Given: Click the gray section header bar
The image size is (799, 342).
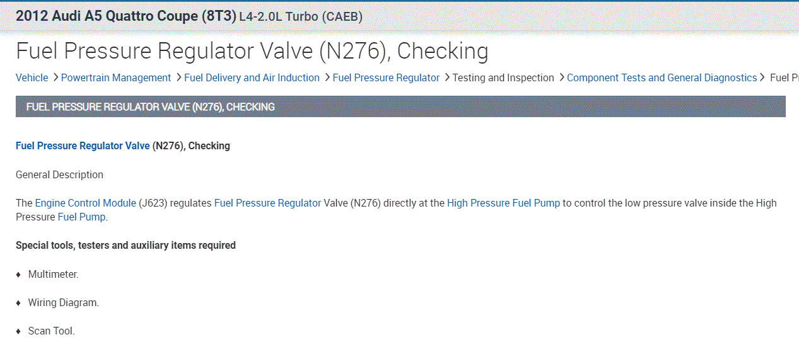Looking at the screenshot, I should (400, 107).
